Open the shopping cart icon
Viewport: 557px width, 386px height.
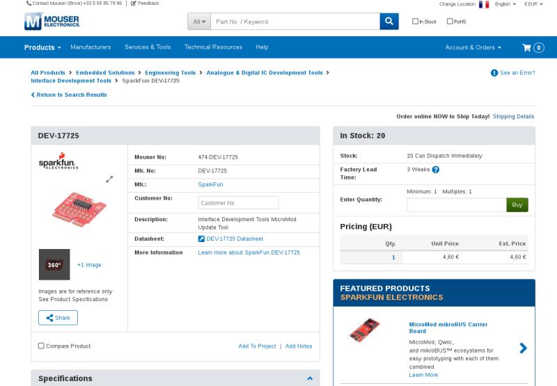tap(526, 47)
